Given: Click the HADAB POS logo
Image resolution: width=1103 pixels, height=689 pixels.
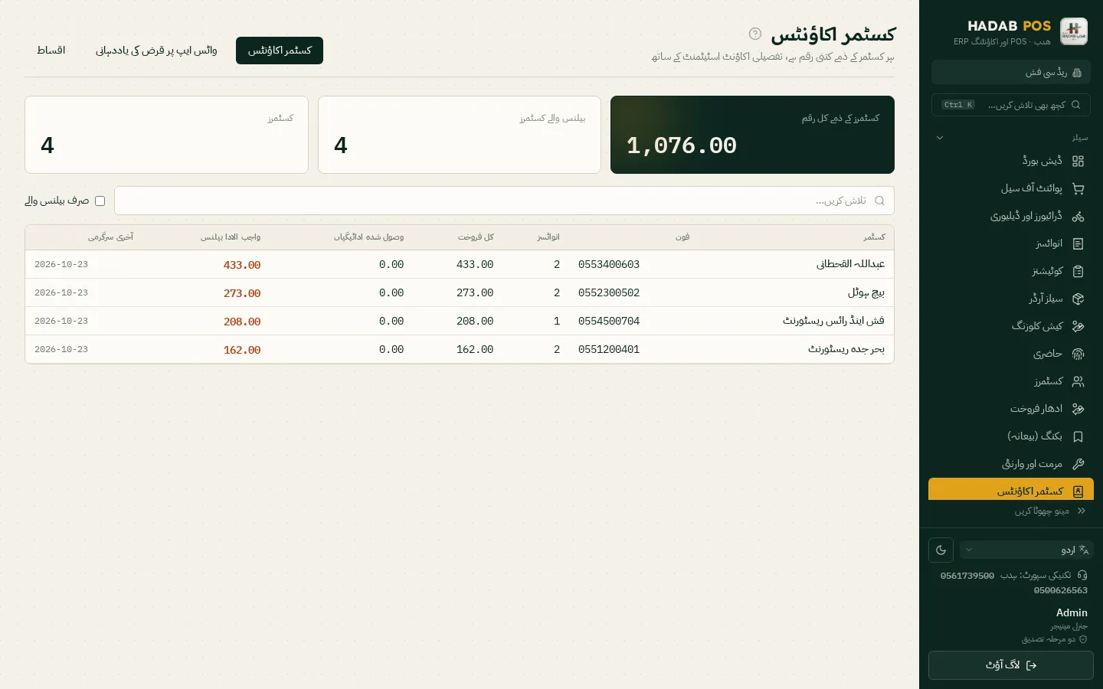Looking at the screenshot, I should pyautogui.click(x=1074, y=32).
